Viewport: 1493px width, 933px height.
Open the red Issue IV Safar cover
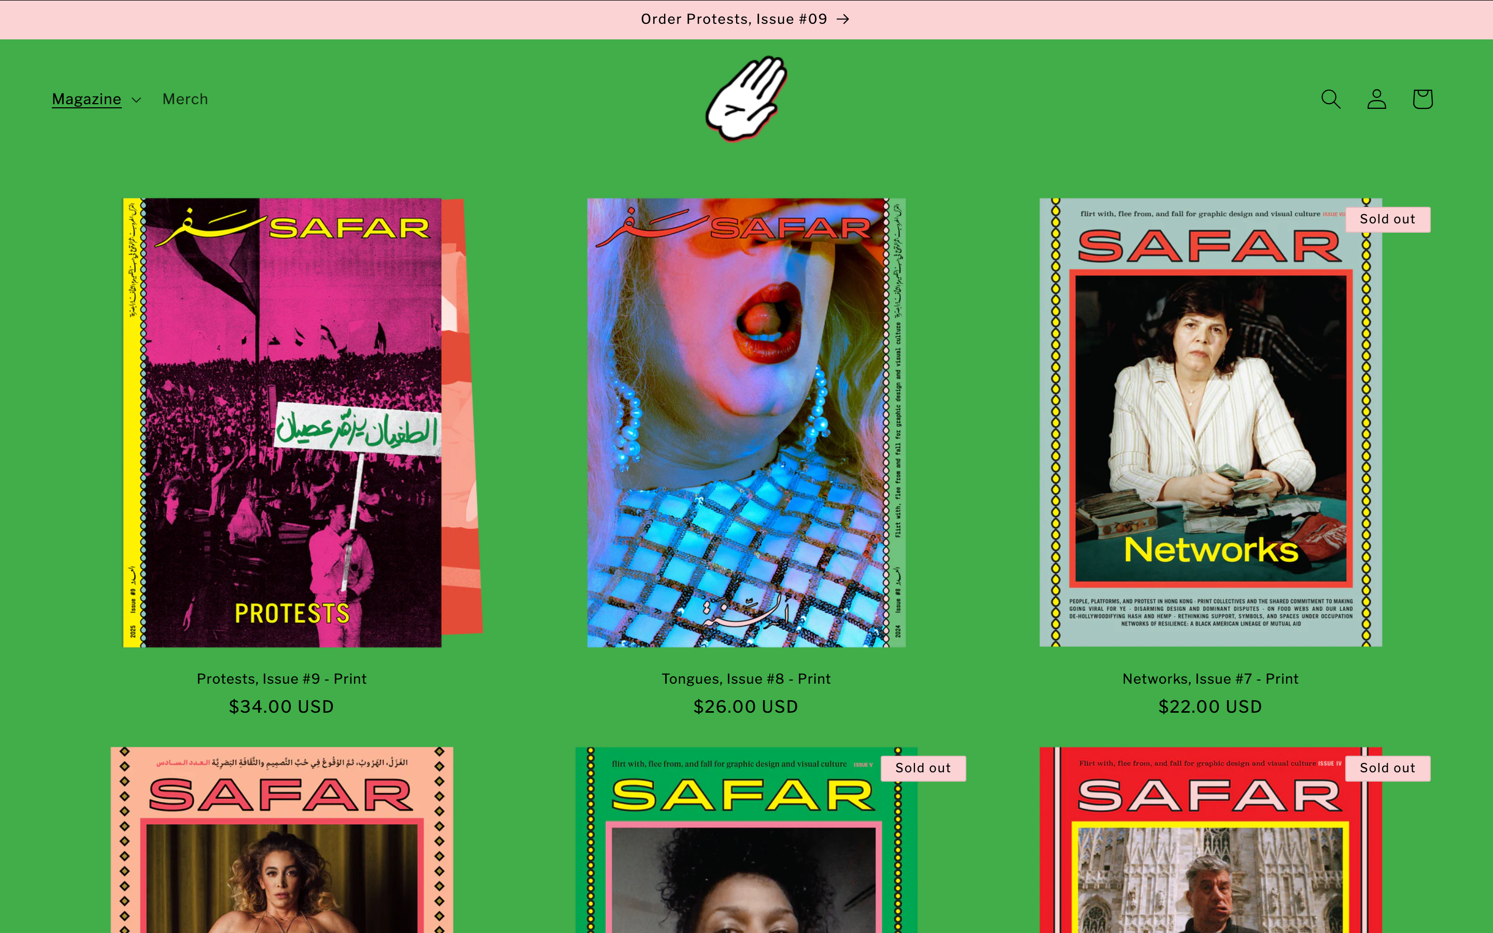click(x=1210, y=840)
